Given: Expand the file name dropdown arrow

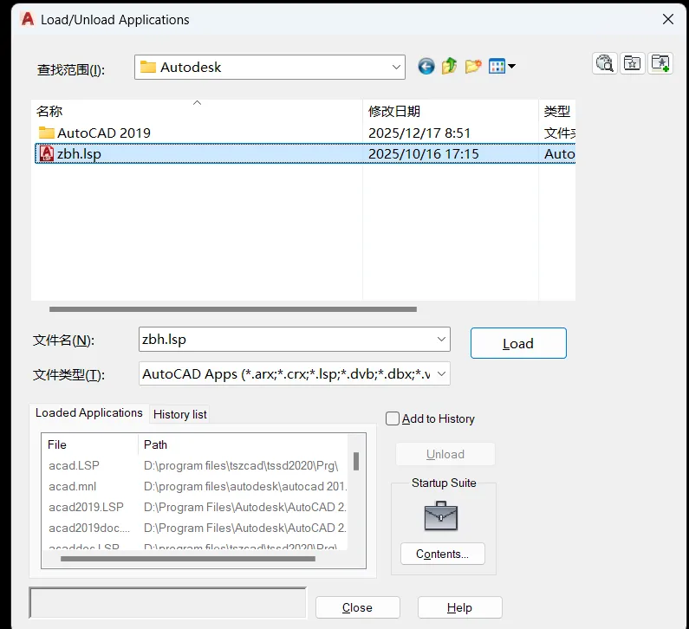Looking at the screenshot, I should point(441,339).
